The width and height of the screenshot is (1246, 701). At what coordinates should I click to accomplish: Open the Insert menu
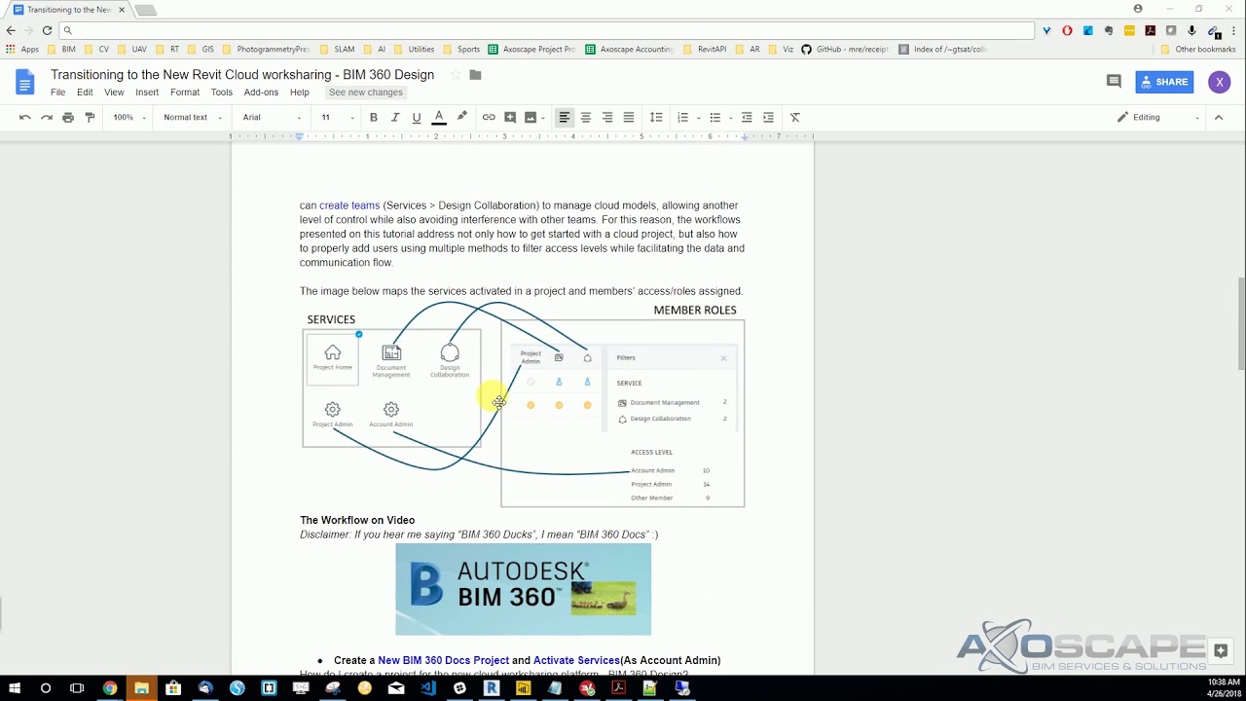click(147, 92)
